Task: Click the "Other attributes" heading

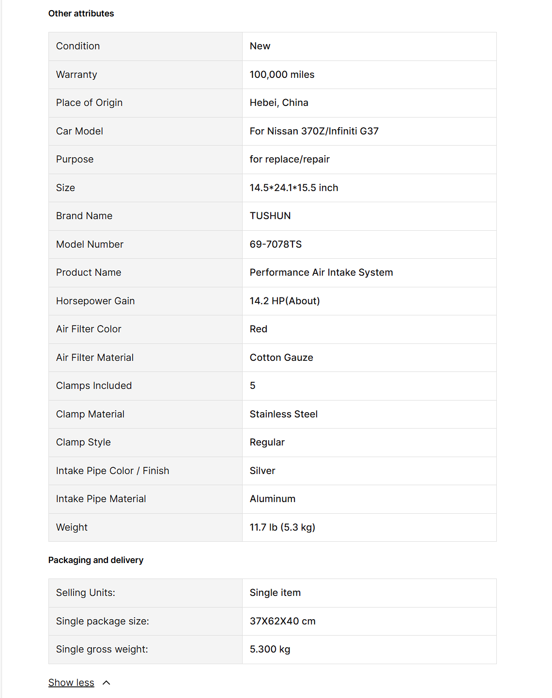Action: point(81,14)
